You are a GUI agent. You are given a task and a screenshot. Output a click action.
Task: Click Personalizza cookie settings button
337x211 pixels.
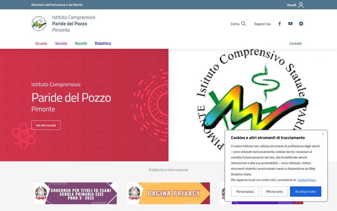[245, 191]
